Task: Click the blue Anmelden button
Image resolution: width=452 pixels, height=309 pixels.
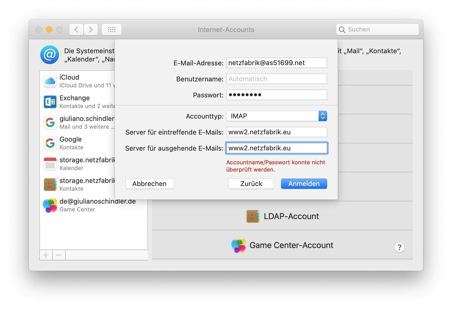Action: coord(304,184)
